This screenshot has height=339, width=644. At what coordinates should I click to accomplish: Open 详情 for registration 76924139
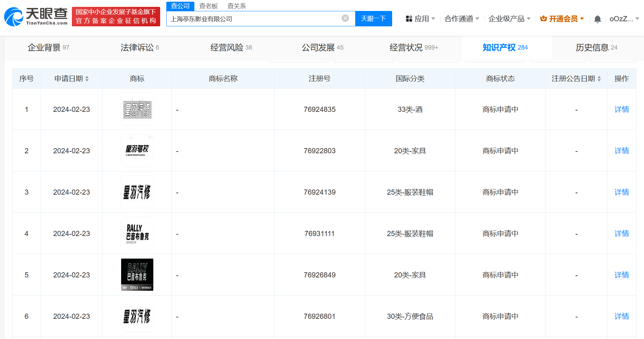click(622, 192)
